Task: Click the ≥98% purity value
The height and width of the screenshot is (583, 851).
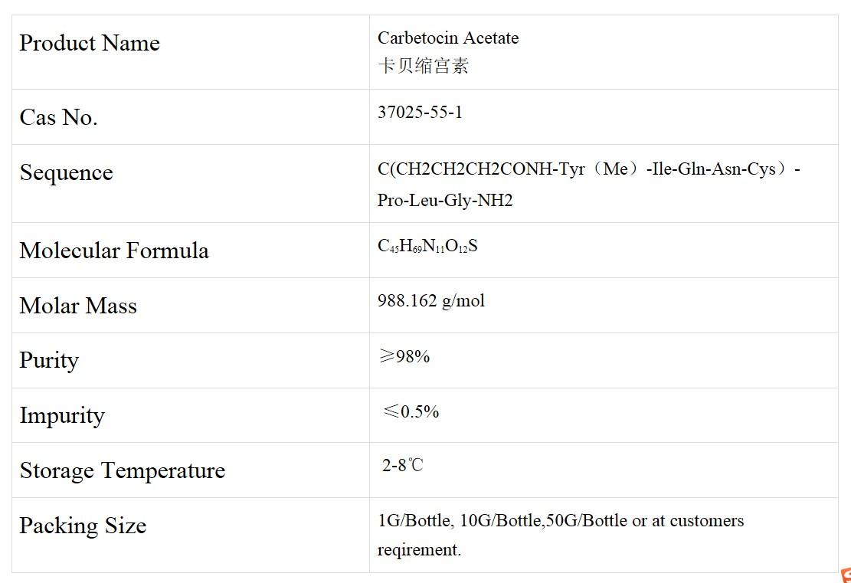Action: (404, 356)
